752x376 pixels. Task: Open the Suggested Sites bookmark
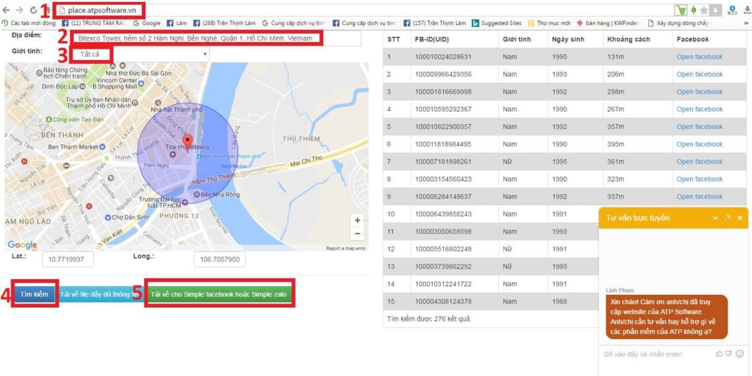pos(497,23)
